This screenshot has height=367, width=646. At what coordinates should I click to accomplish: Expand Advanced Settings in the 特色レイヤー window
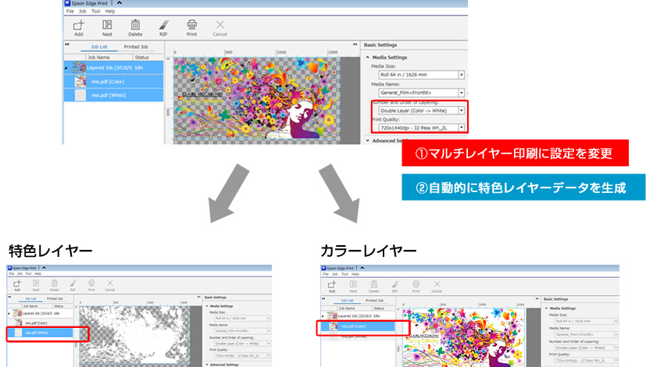207,365
